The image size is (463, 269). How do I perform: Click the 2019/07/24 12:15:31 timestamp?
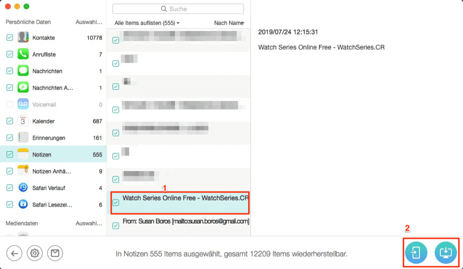pyautogui.click(x=288, y=32)
